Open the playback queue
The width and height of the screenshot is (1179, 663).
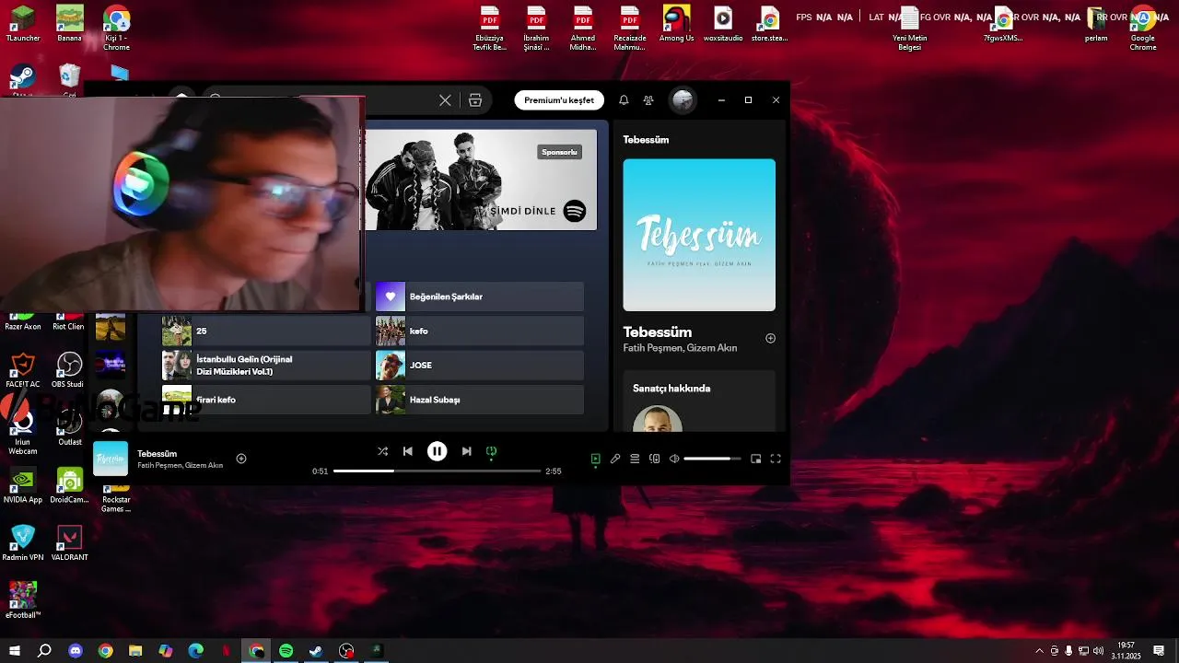[635, 459]
